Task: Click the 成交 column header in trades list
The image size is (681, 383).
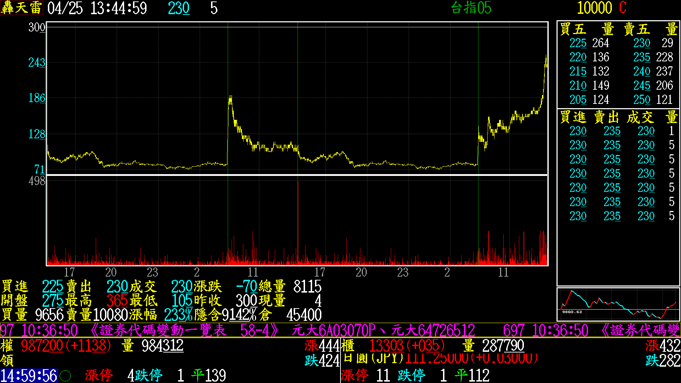Action: click(640, 117)
